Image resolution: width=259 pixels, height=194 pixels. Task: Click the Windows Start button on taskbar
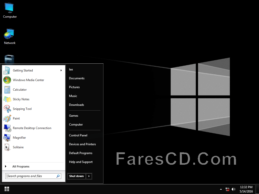coord(7,189)
